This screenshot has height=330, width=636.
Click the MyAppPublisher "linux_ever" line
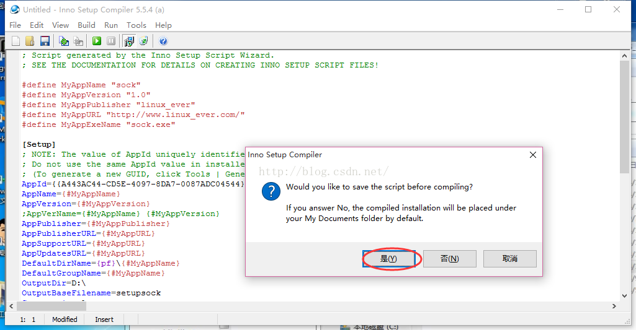click(x=109, y=105)
